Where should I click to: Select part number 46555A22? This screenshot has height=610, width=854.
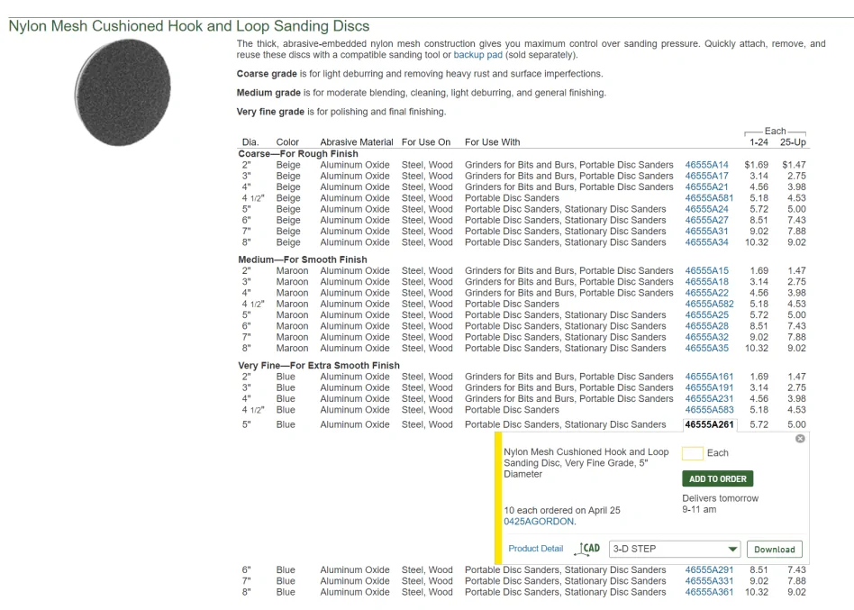pyautogui.click(x=706, y=293)
